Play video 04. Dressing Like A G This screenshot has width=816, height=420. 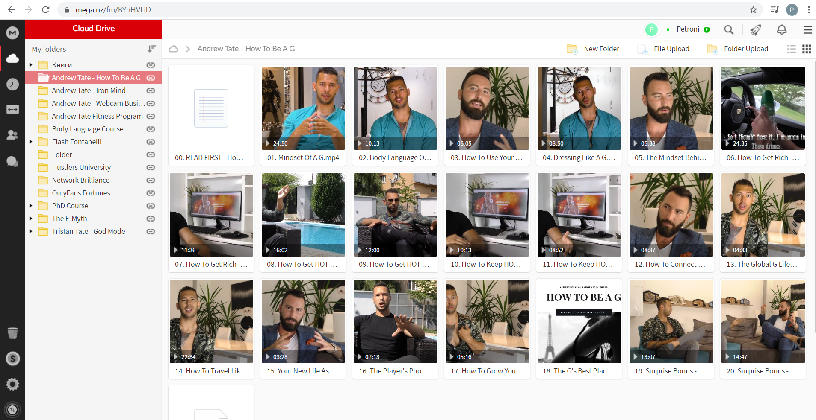point(579,115)
